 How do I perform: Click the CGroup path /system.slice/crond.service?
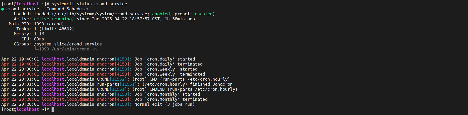coord(68,44)
